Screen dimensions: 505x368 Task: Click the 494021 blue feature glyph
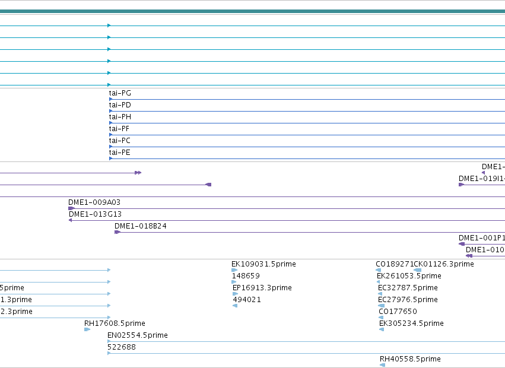point(235,306)
